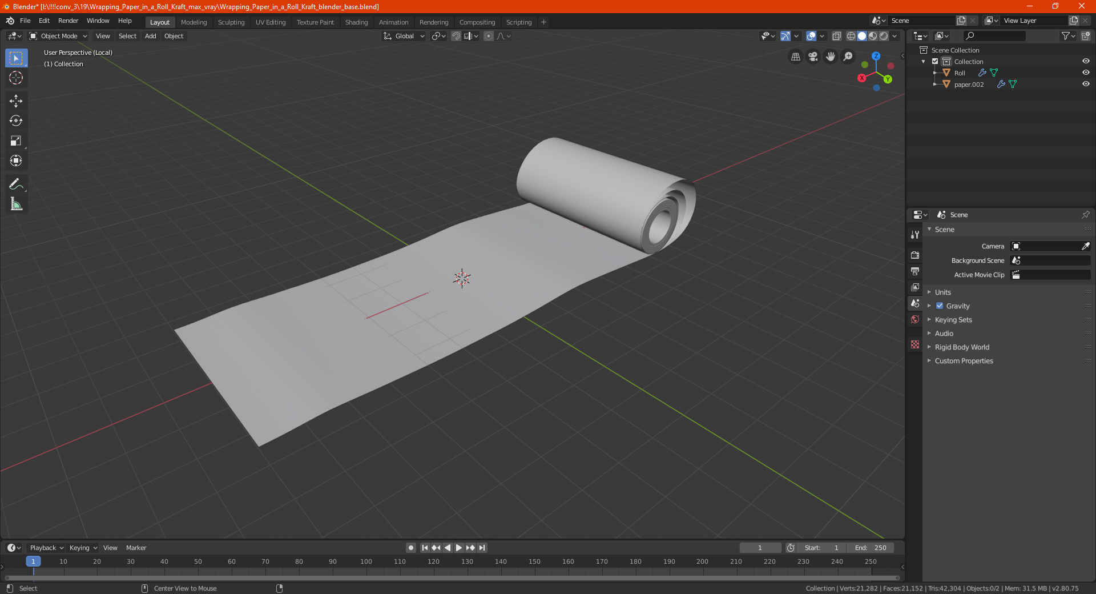Screen dimensions: 1096x594
Task: Jump to the animation start frame
Action: click(x=425, y=548)
